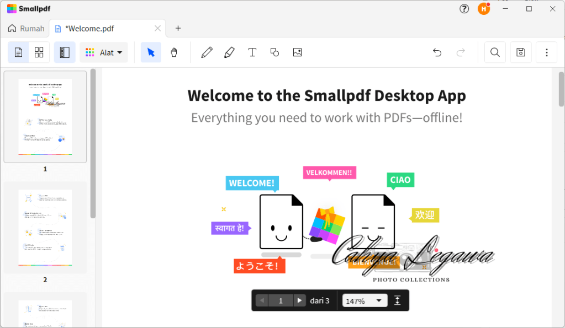This screenshot has height=328, width=565.
Task: Expand the Alat tools dropdown
Action: 104,52
